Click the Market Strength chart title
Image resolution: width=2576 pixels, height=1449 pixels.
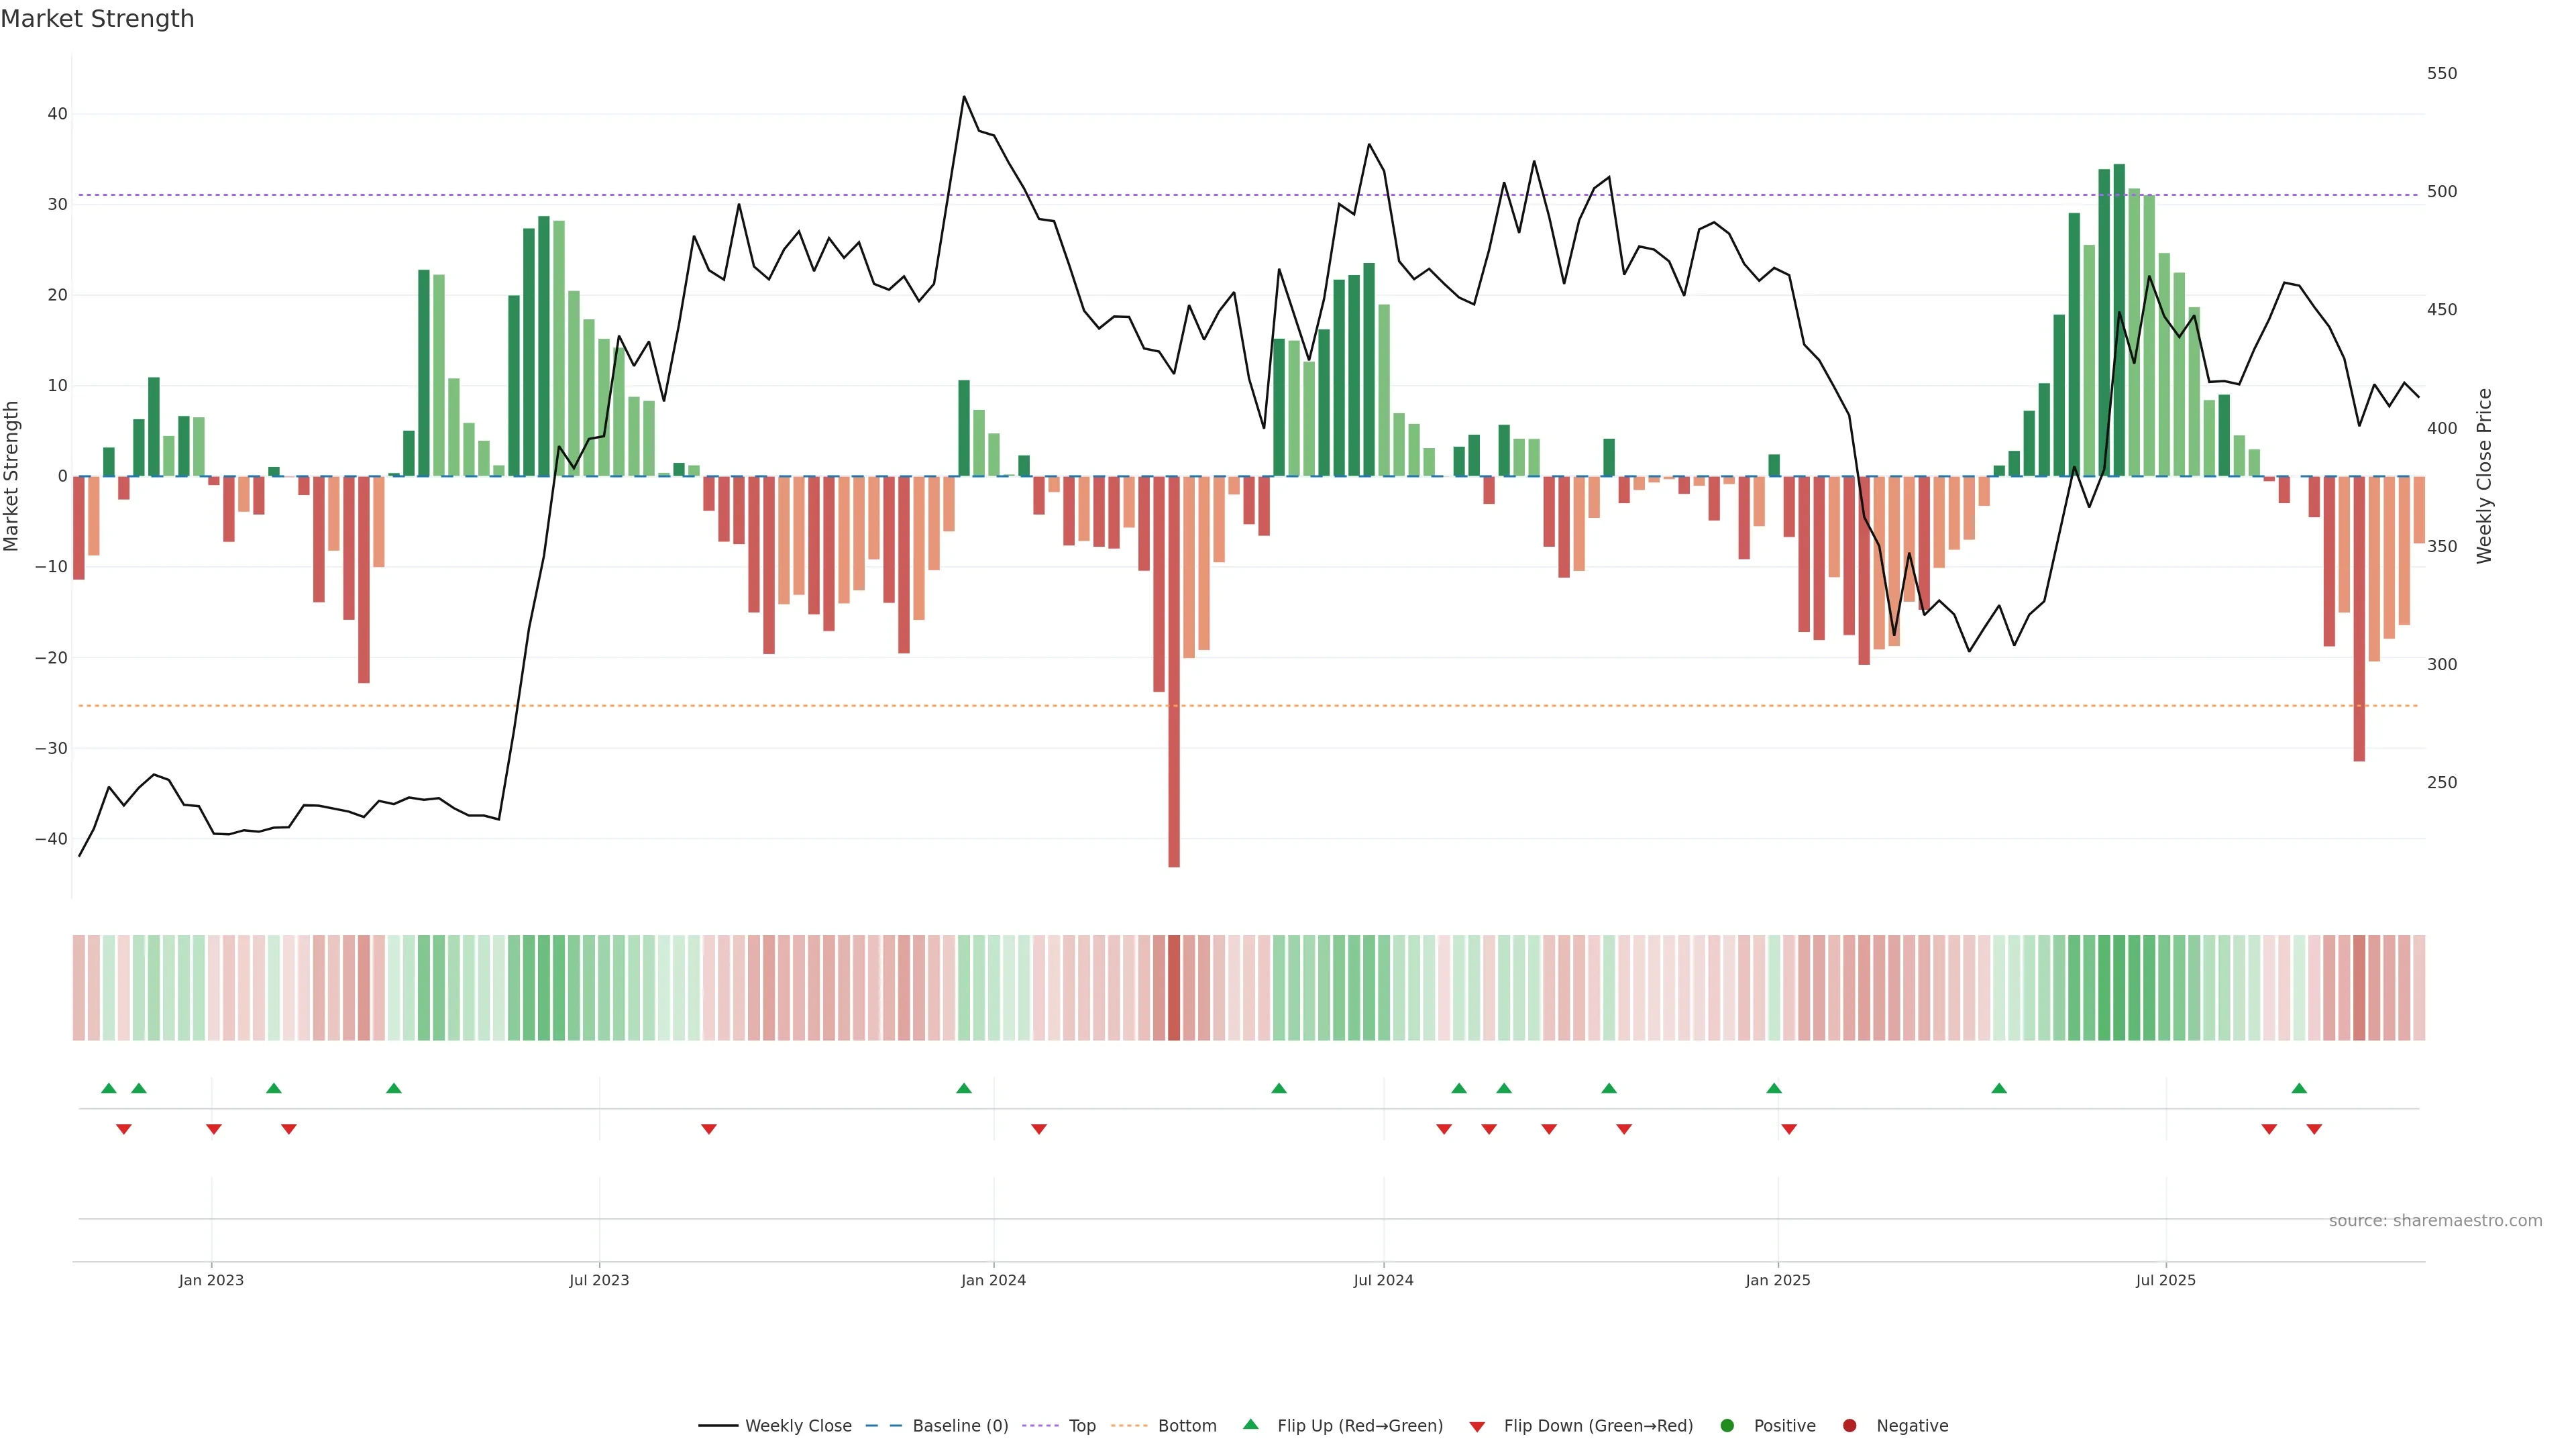pyautogui.click(x=97, y=19)
